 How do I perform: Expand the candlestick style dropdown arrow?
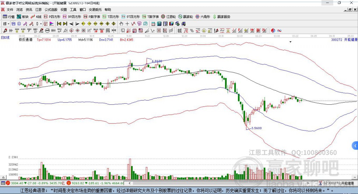(41, 24)
